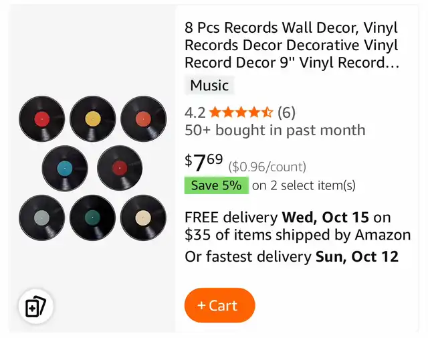Click the orange-label vinyl record
This screenshot has width=428, height=338.
(x=143, y=119)
